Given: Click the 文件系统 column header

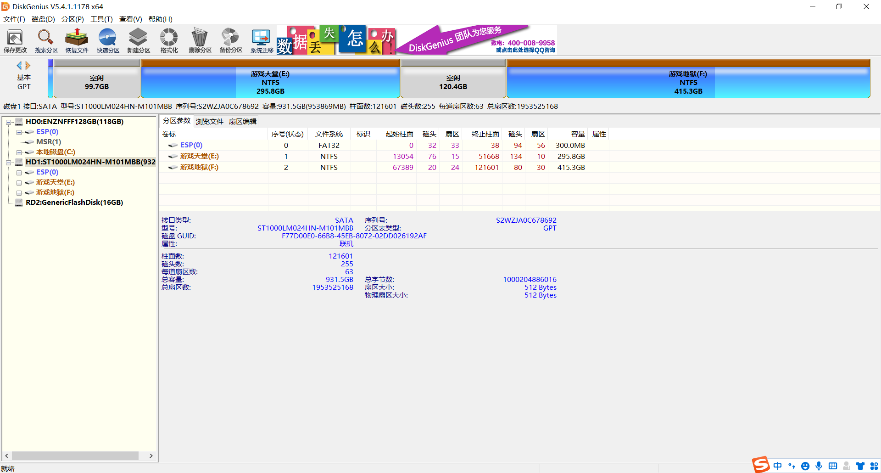Looking at the screenshot, I should point(329,134).
